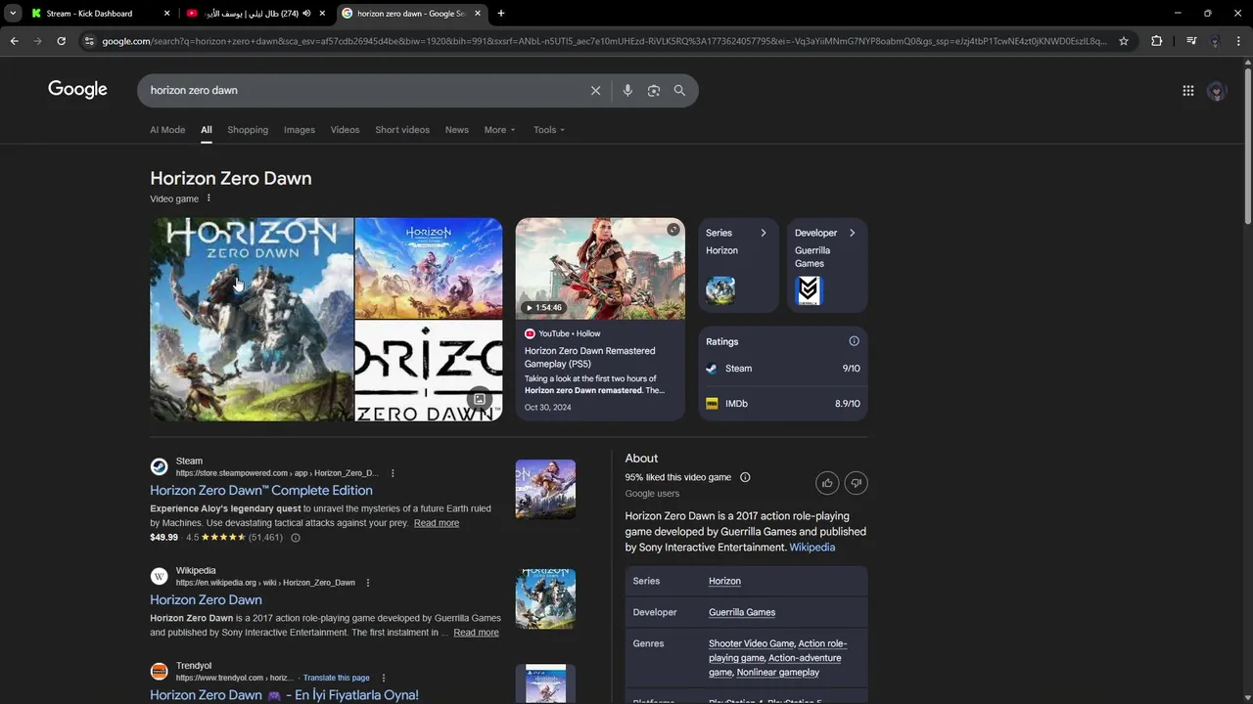Switch to AI Mode tab
This screenshot has width=1253, height=704.
(x=167, y=130)
